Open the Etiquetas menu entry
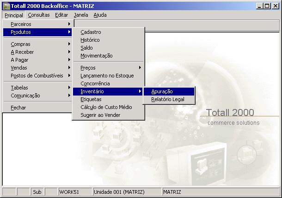 coord(91,99)
